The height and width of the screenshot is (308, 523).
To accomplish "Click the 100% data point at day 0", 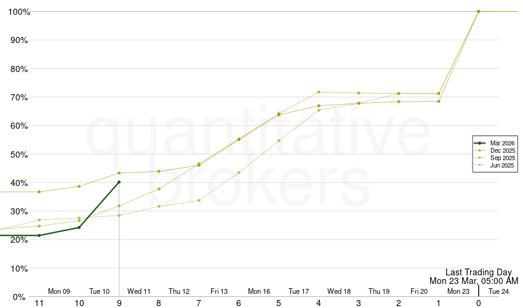I will (478, 11).
